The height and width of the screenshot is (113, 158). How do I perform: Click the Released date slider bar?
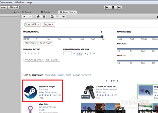click(137, 49)
